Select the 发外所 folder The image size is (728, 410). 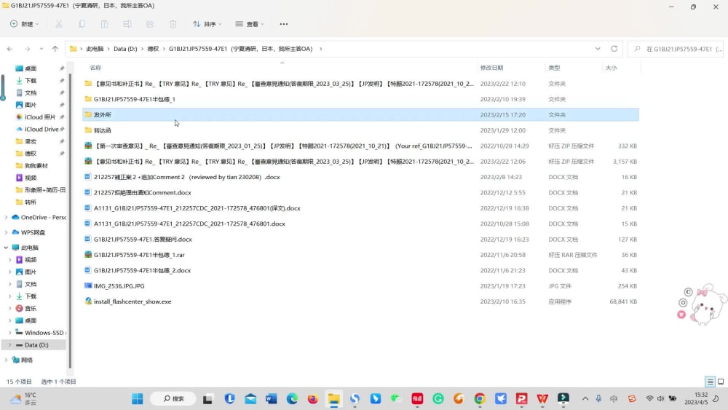[360, 114]
